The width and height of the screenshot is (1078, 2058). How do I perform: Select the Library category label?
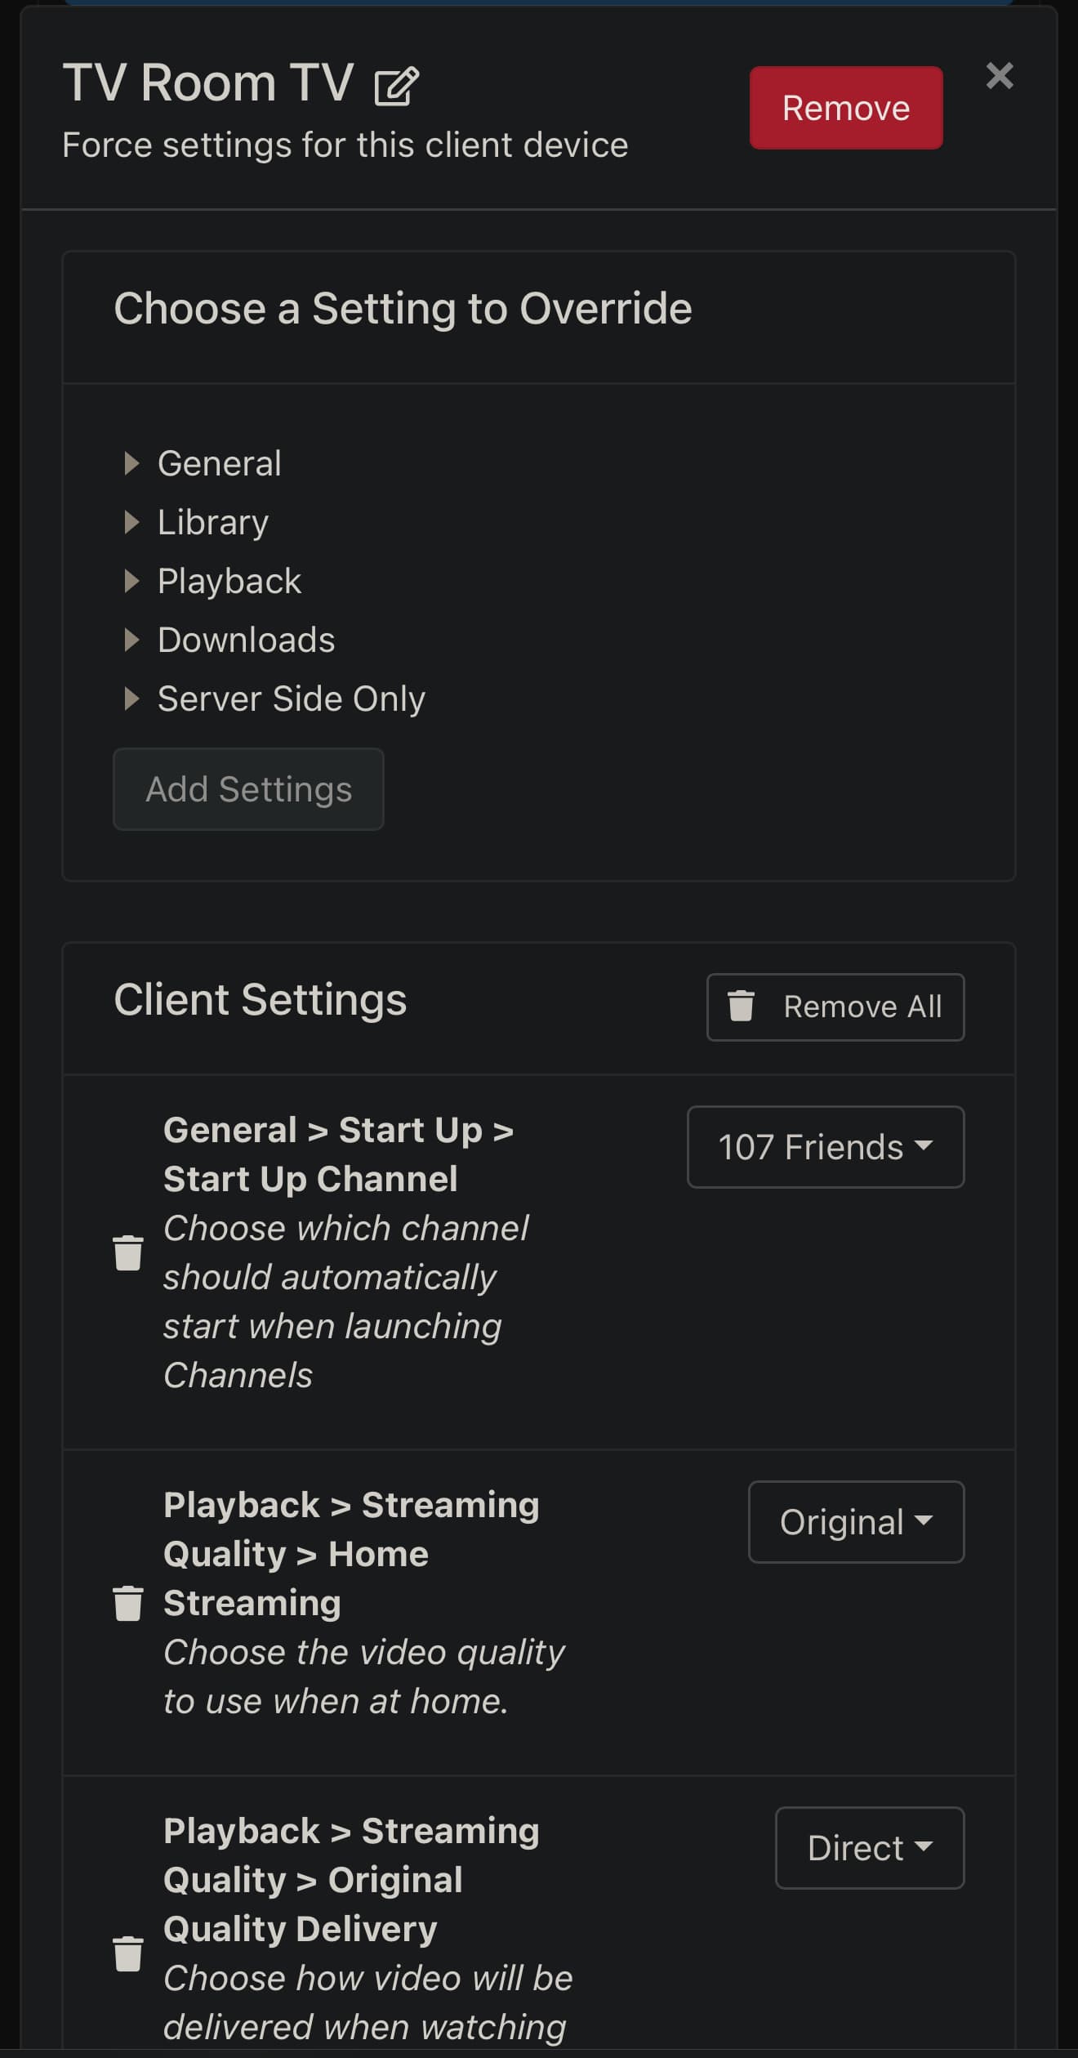pyautogui.click(x=213, y=523)
